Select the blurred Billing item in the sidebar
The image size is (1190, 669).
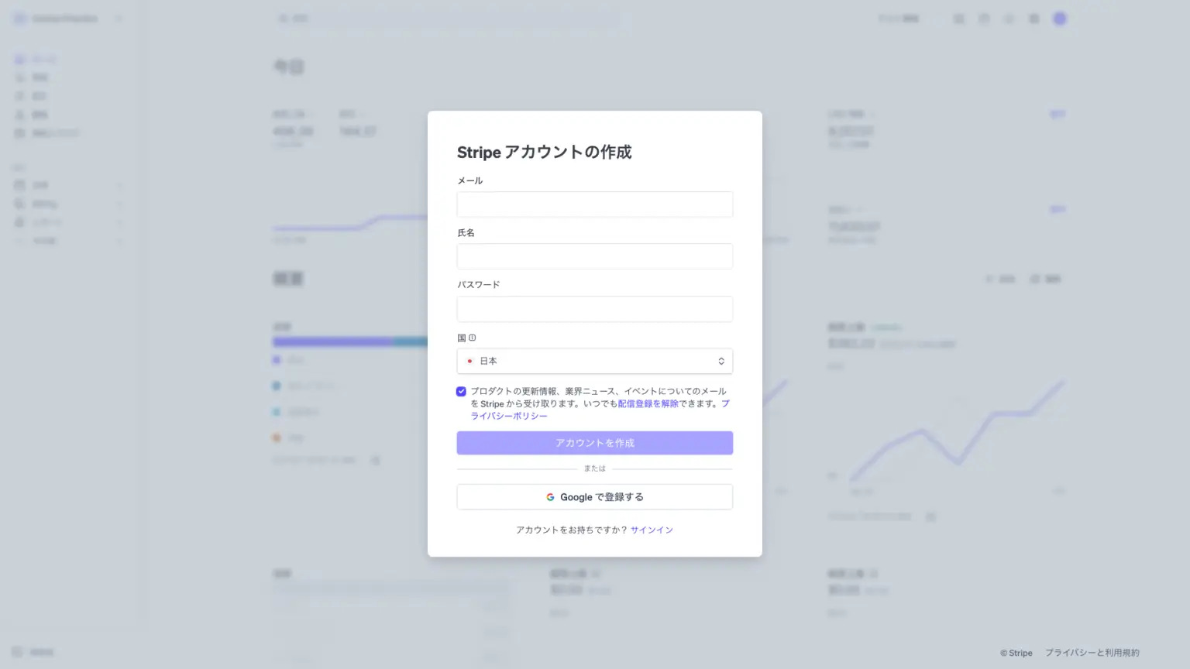pyautogui.click(x=44, y=204)
